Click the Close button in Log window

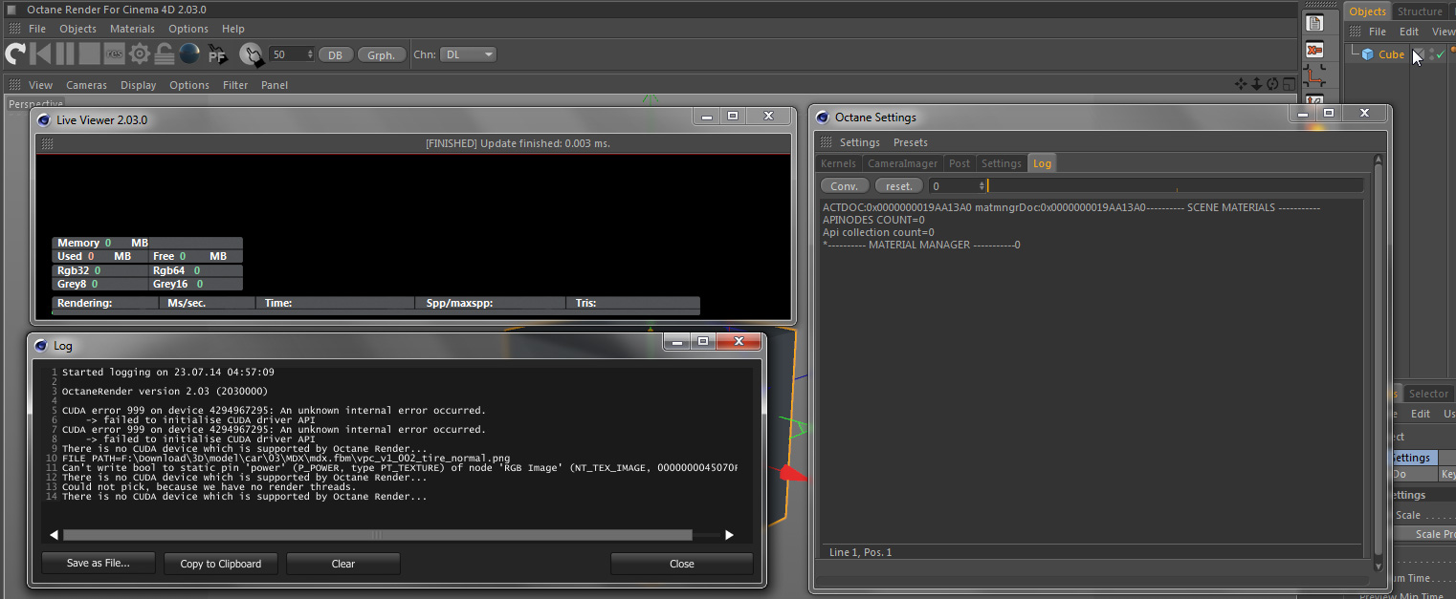tap(681, 564)
